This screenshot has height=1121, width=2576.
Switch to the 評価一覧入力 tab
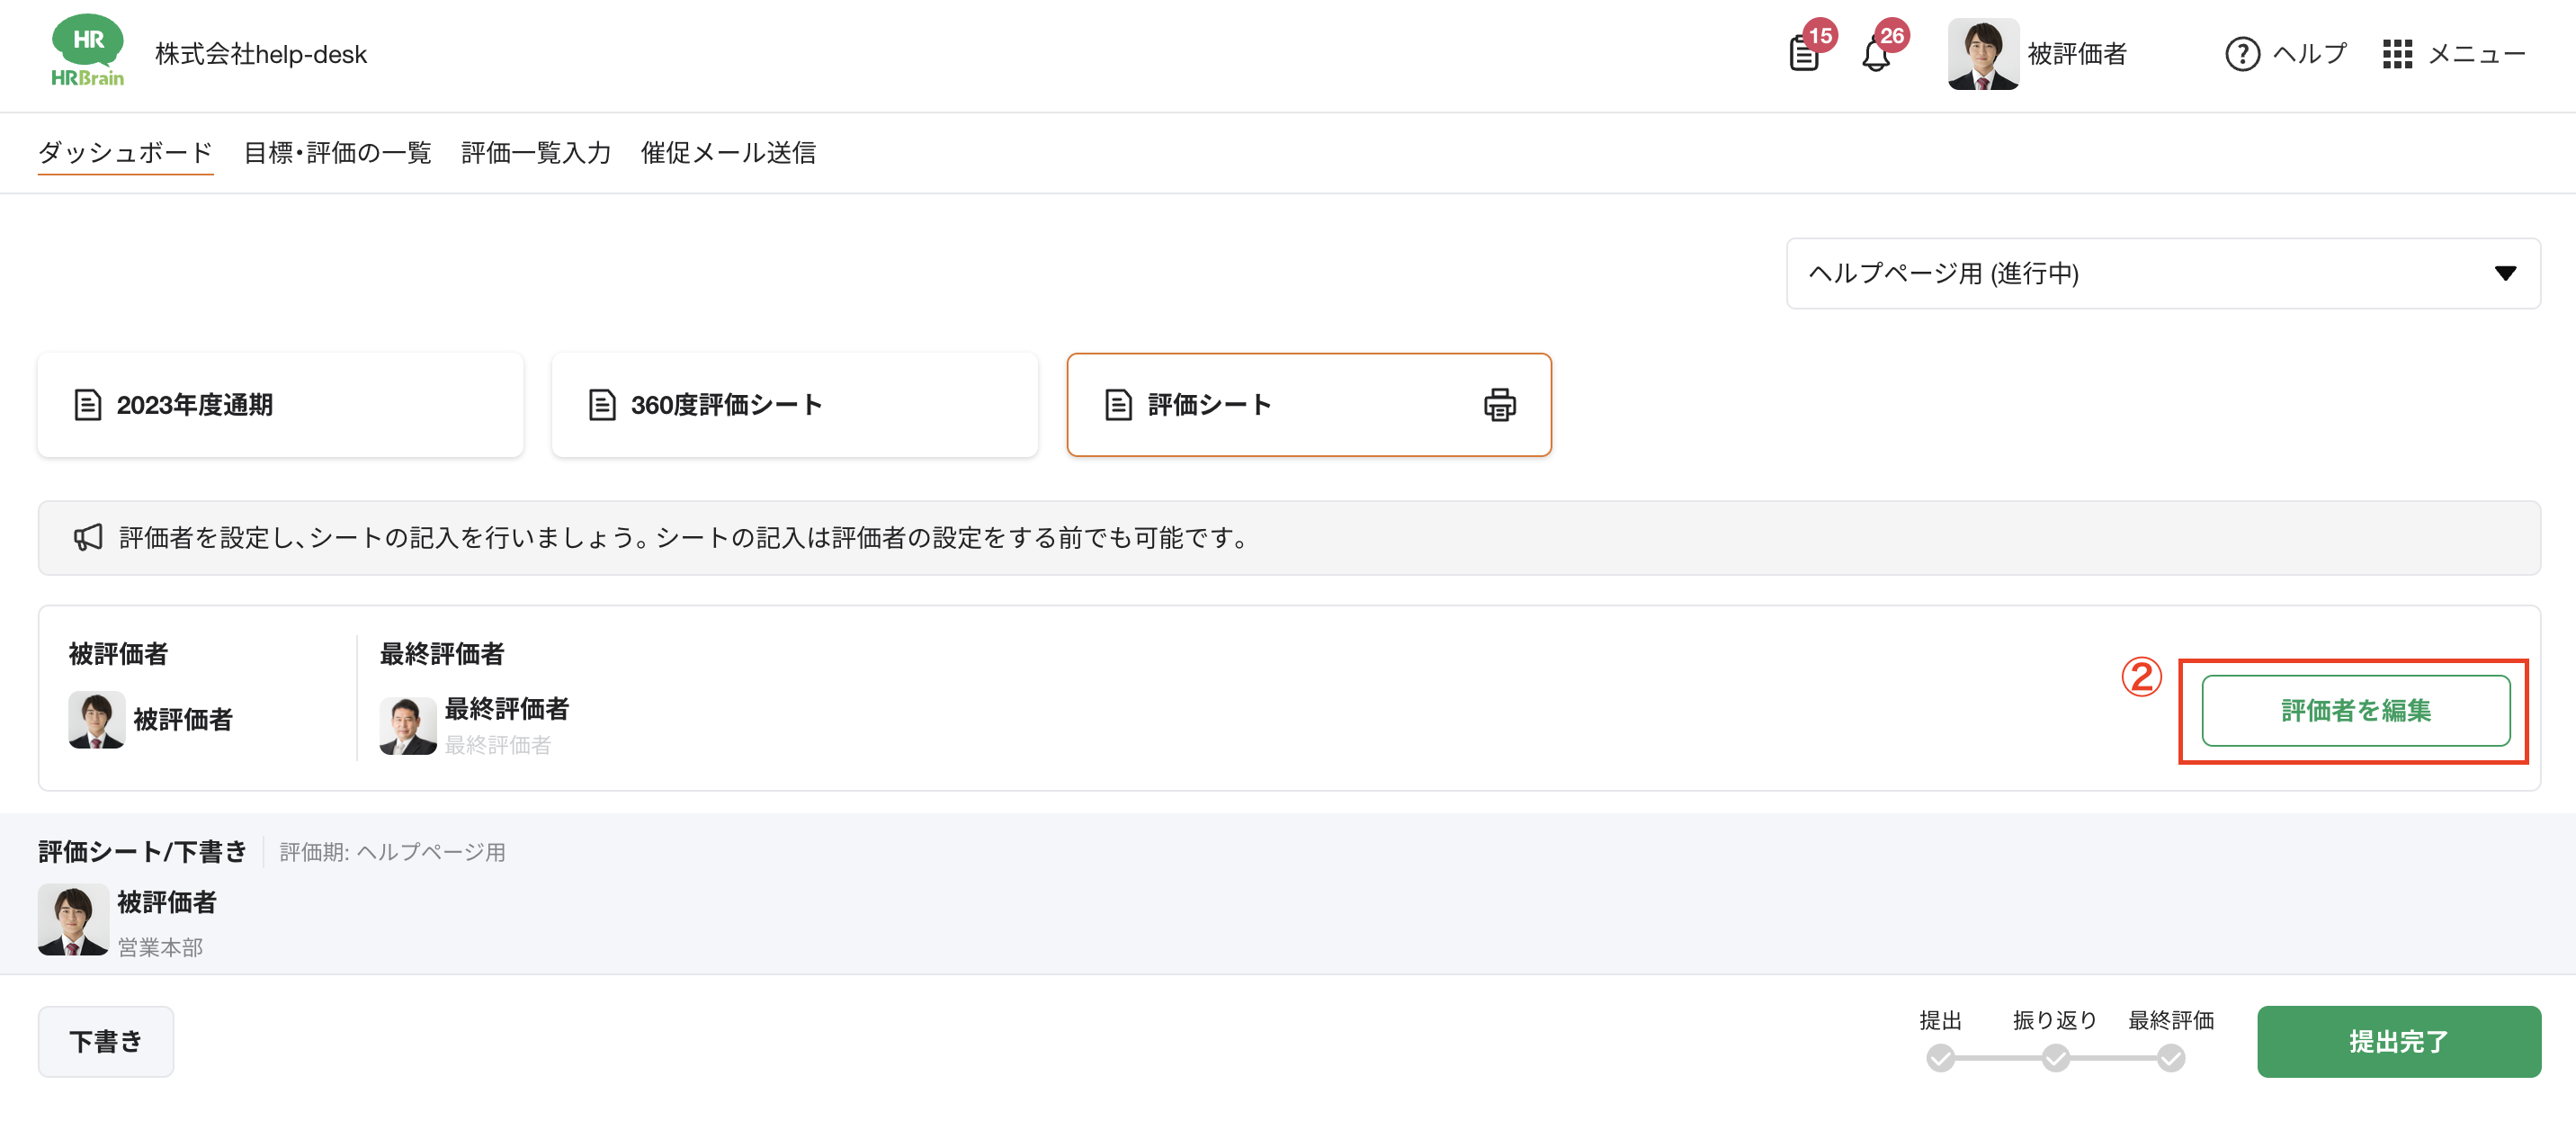click(x=535, y=152)
